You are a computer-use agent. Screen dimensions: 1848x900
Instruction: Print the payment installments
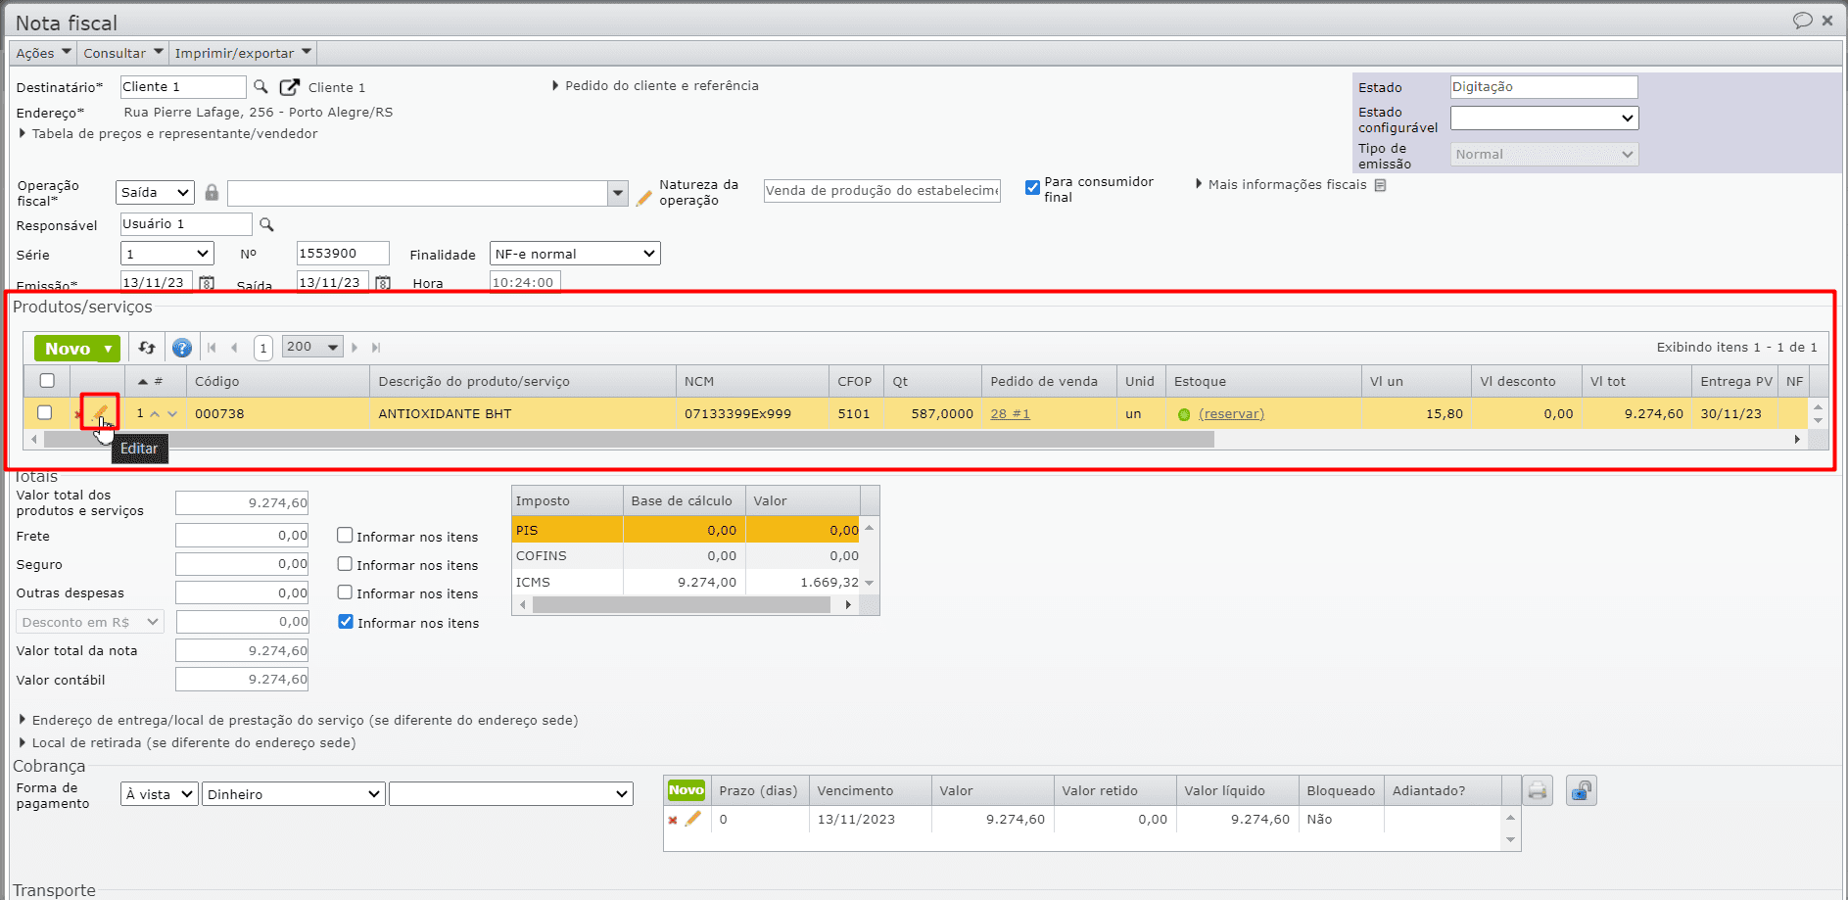[x=1538, y=790]
